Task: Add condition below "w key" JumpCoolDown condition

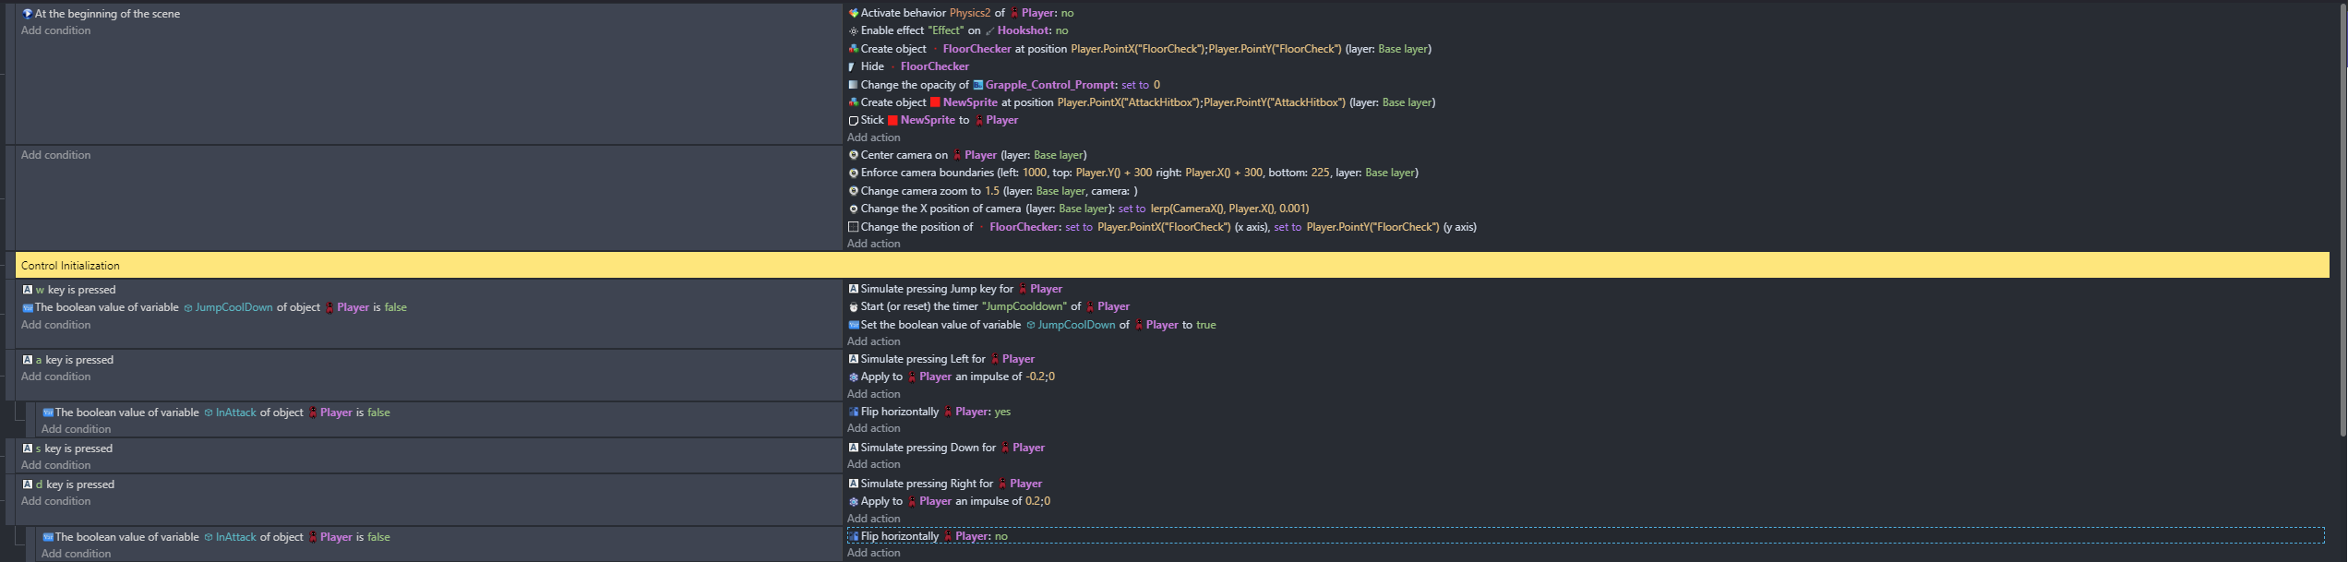Action: [56, 325]
